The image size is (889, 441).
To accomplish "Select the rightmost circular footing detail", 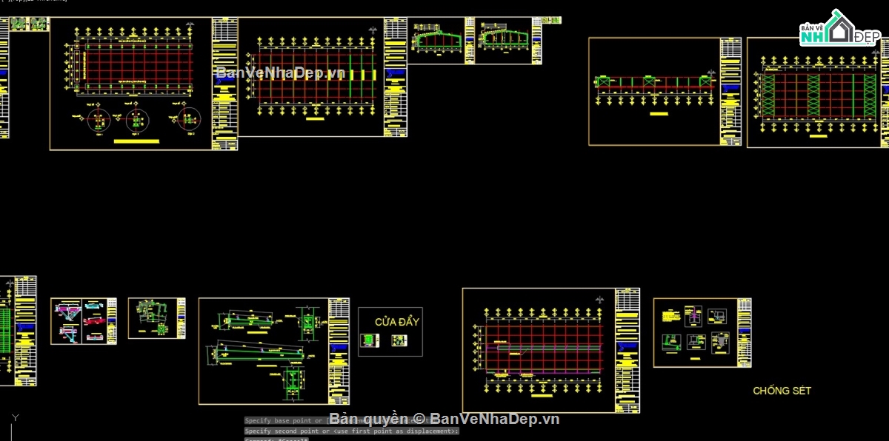I will 189,118.
